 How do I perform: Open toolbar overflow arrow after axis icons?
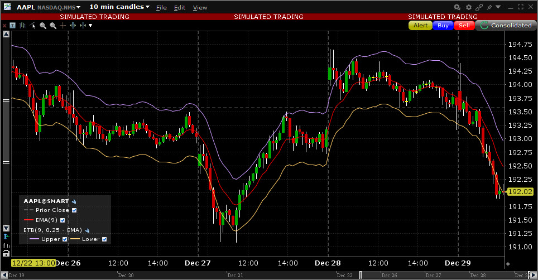90,25
